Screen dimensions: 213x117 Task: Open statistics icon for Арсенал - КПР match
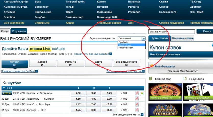[137, 110]
